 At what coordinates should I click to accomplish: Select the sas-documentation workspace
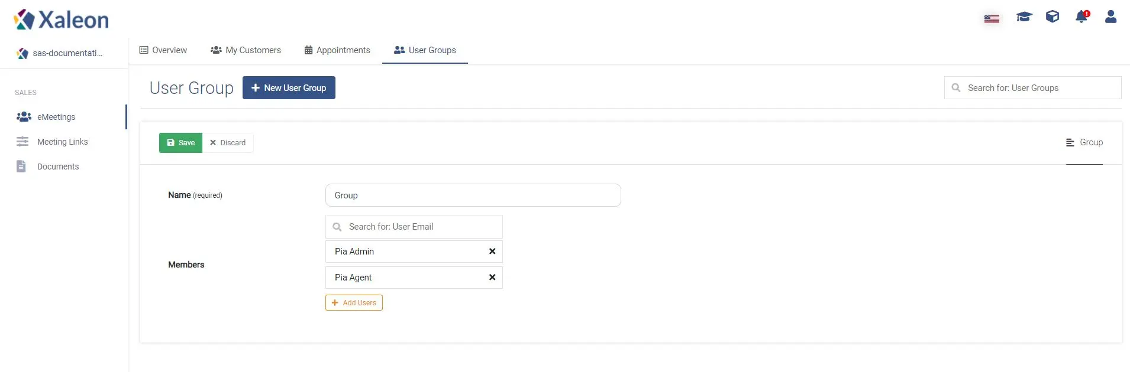click(x=60, y=53)
